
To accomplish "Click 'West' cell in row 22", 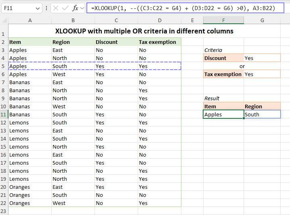I will coord(73,203).
